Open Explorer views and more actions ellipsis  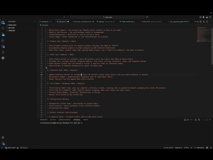click(35, 21)
